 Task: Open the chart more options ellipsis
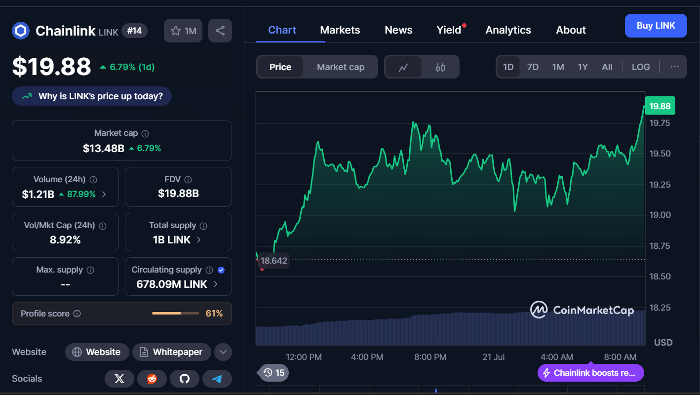point(675,67)
